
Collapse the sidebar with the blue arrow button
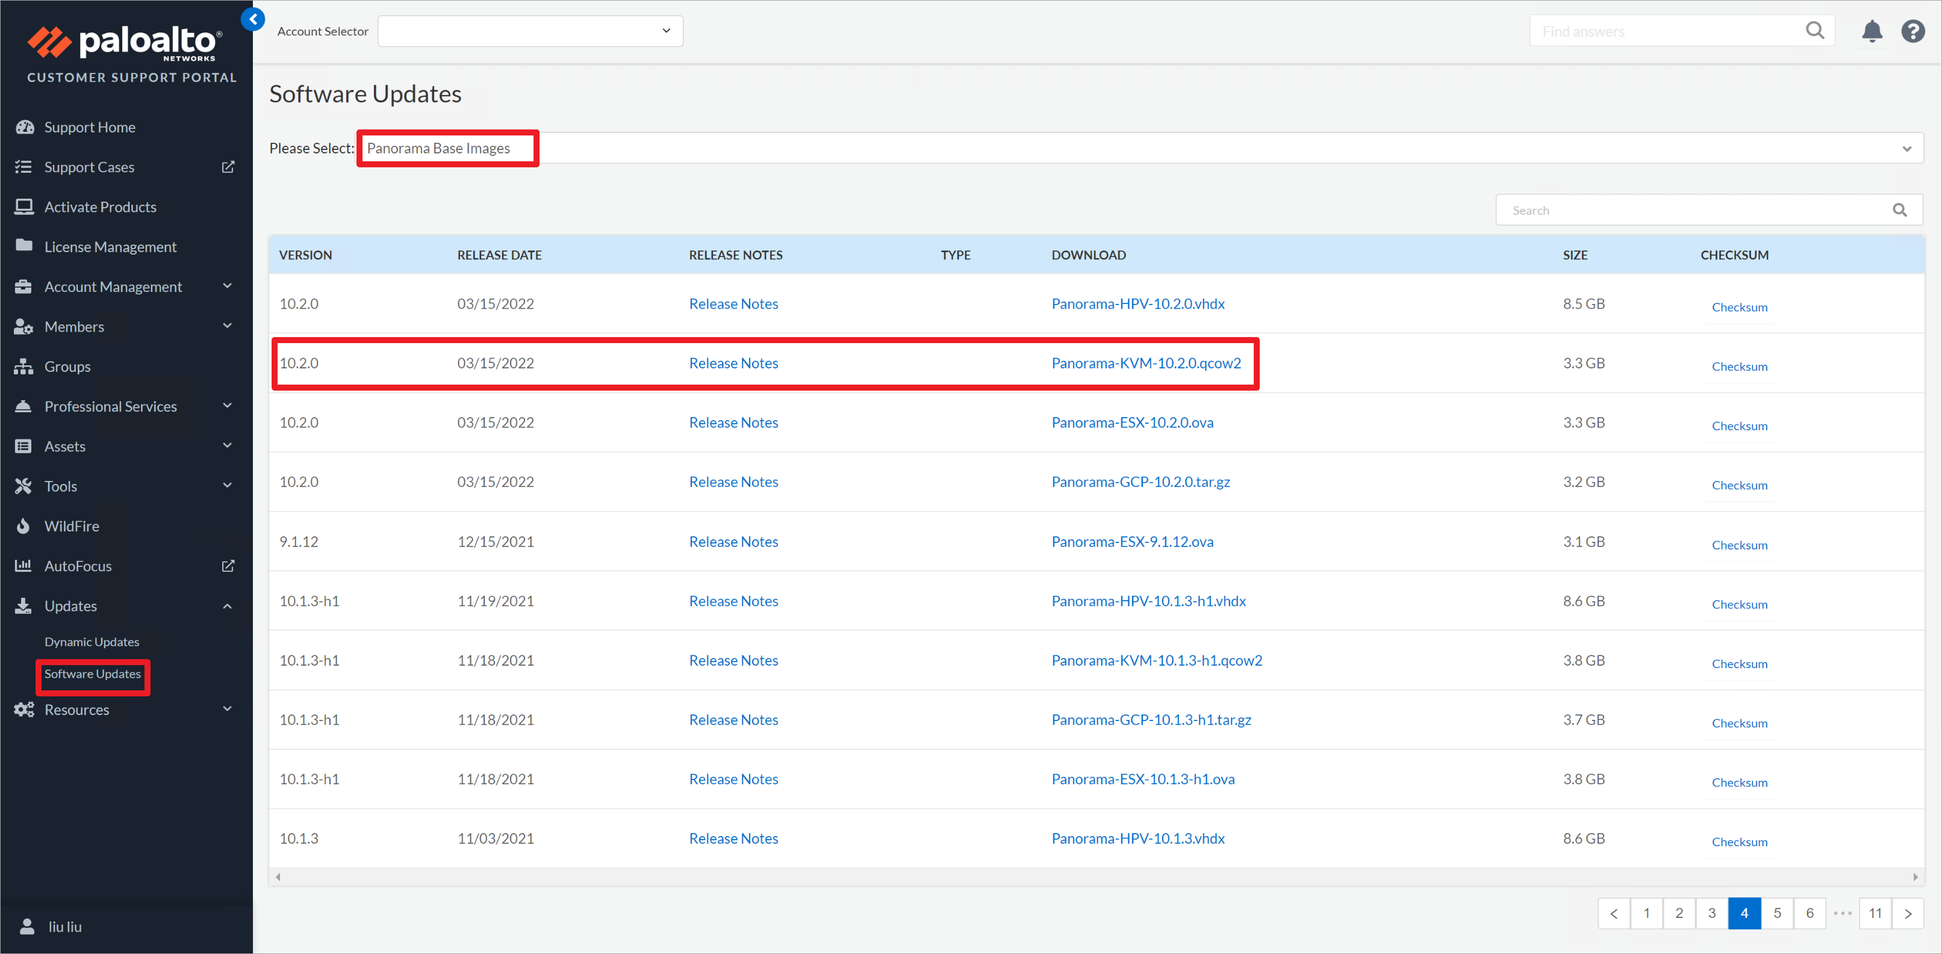[254, 19]
